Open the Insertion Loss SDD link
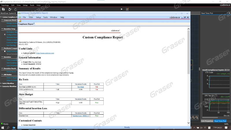231x130 pixels. [x=81, y=116]
